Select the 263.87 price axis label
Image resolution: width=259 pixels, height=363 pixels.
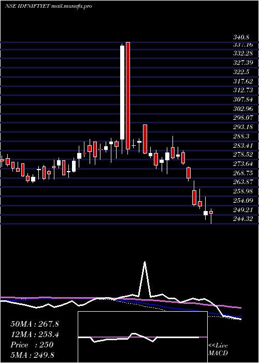tap(242, 182)
